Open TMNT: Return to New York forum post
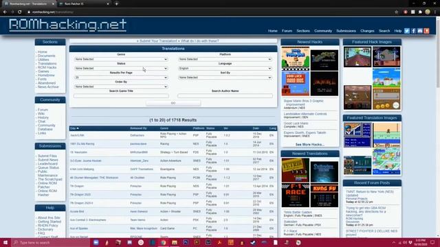440x247 pixels. pos(370,193)
